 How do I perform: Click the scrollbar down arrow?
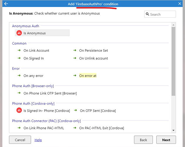click(x=173, y=130)
